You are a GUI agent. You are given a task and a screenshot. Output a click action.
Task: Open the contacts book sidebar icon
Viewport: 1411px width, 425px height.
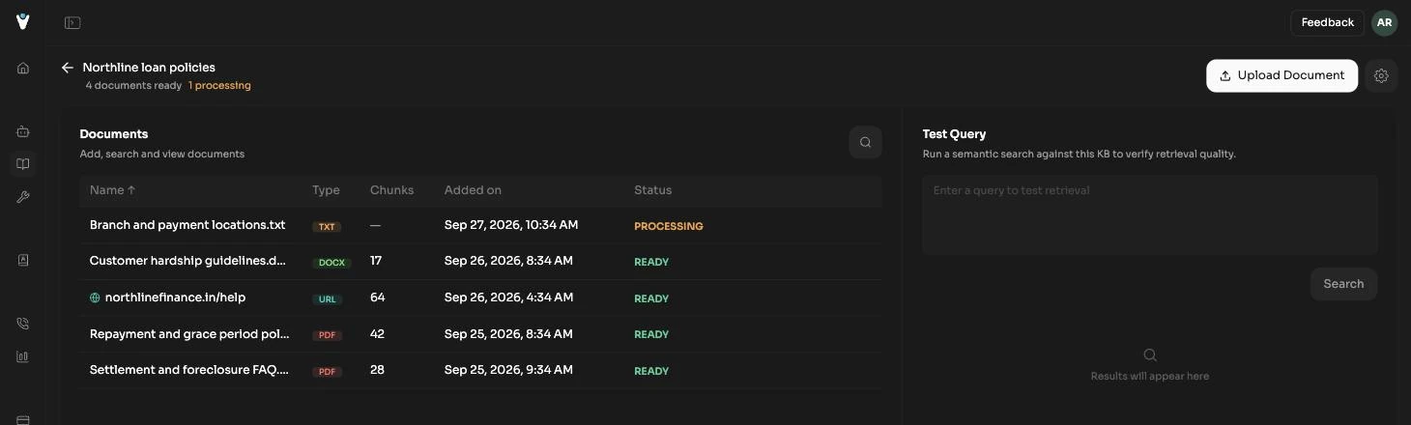[23, 260]
